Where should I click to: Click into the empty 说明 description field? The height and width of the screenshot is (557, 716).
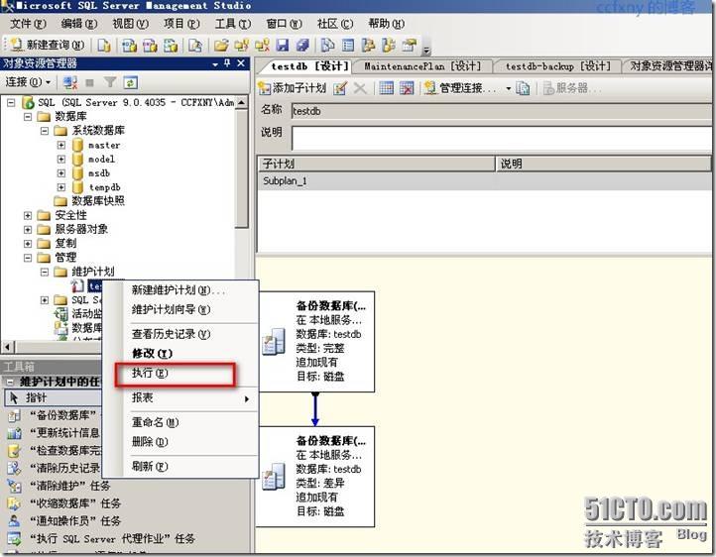point(502,138)
